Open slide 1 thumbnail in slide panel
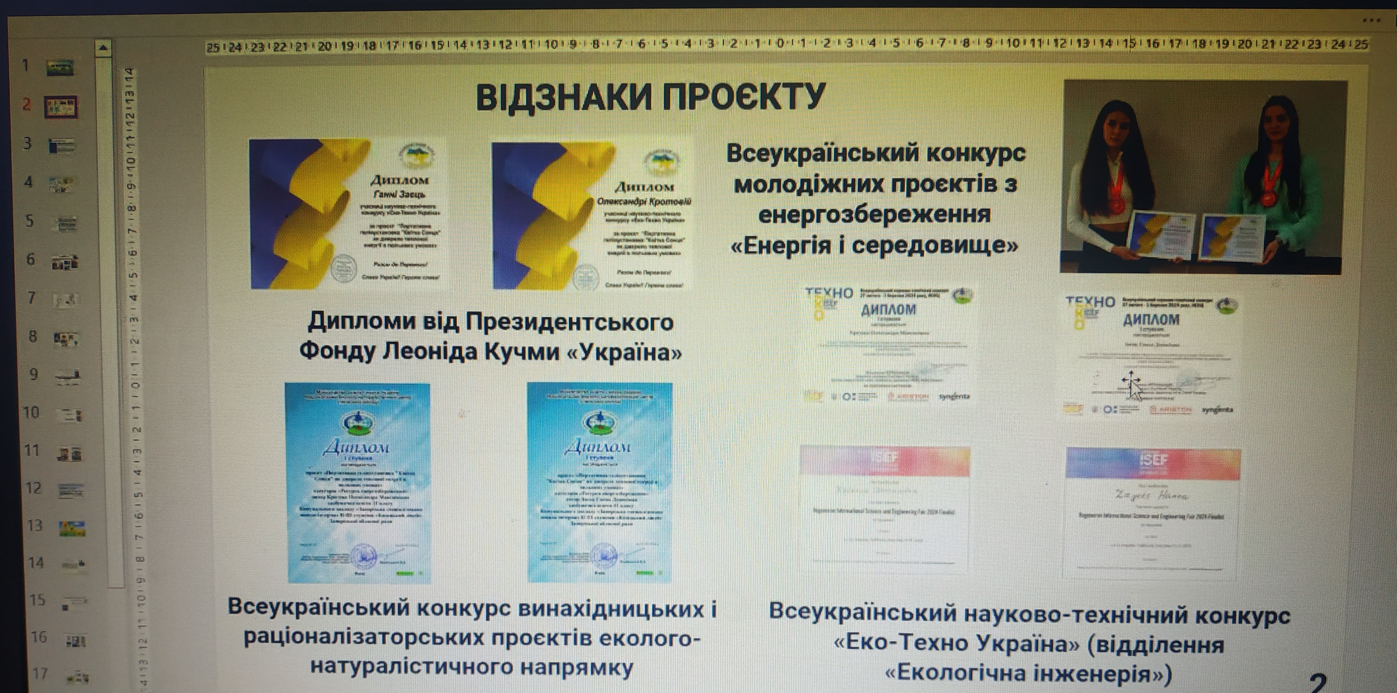 (60, 68)
